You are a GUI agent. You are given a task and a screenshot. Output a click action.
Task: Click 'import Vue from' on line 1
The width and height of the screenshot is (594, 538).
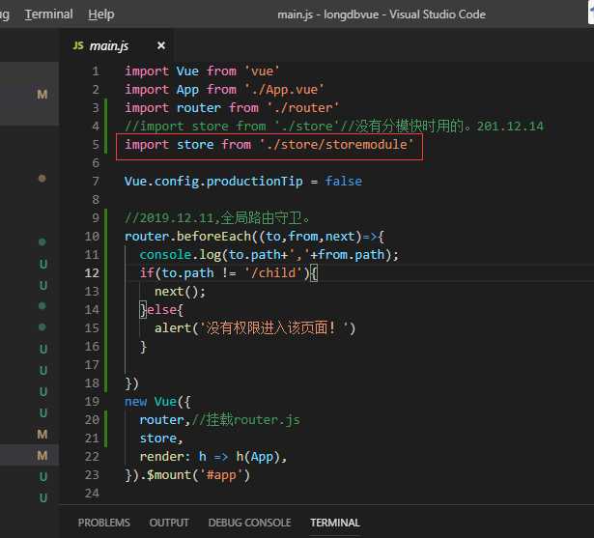[181, 71]
